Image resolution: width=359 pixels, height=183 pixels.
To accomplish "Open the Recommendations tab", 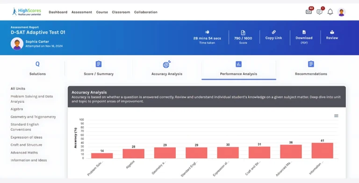I will (311, 68).
